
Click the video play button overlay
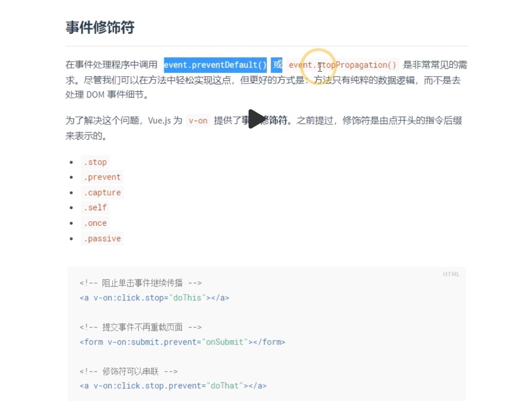tap(257, 119)
